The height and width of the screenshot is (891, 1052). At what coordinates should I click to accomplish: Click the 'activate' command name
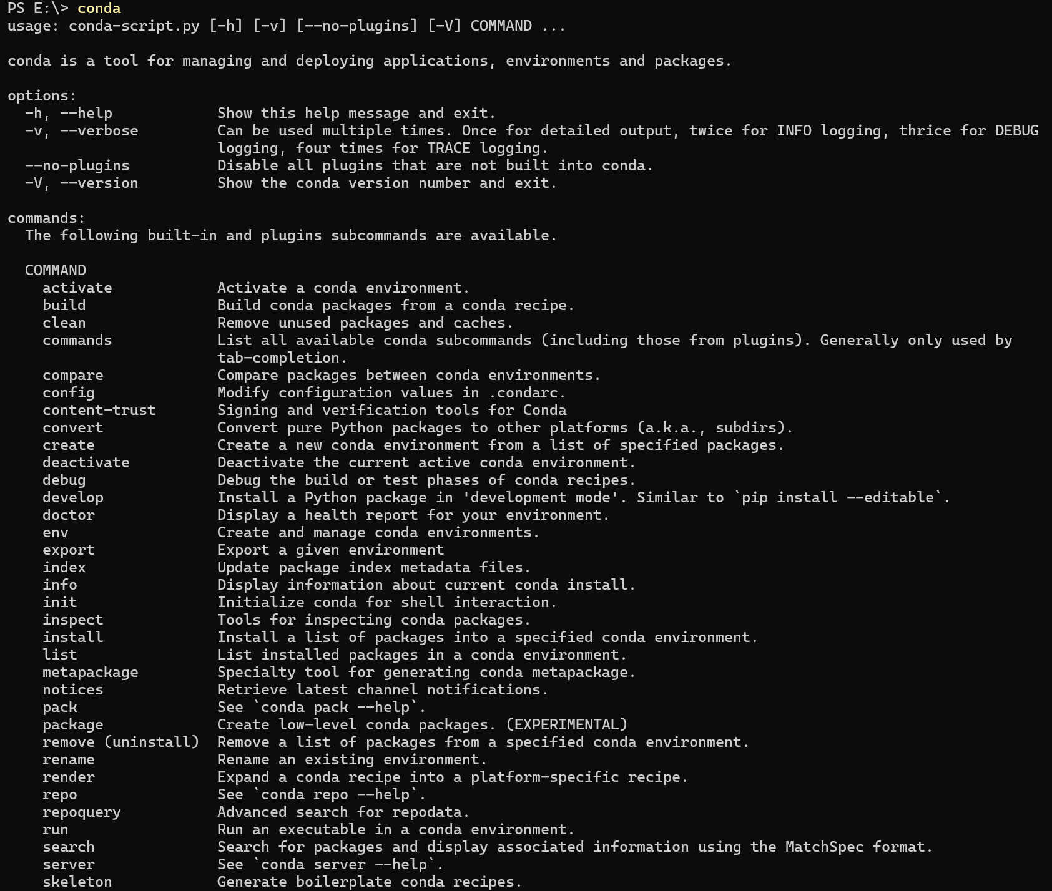[x=77, y=288]
